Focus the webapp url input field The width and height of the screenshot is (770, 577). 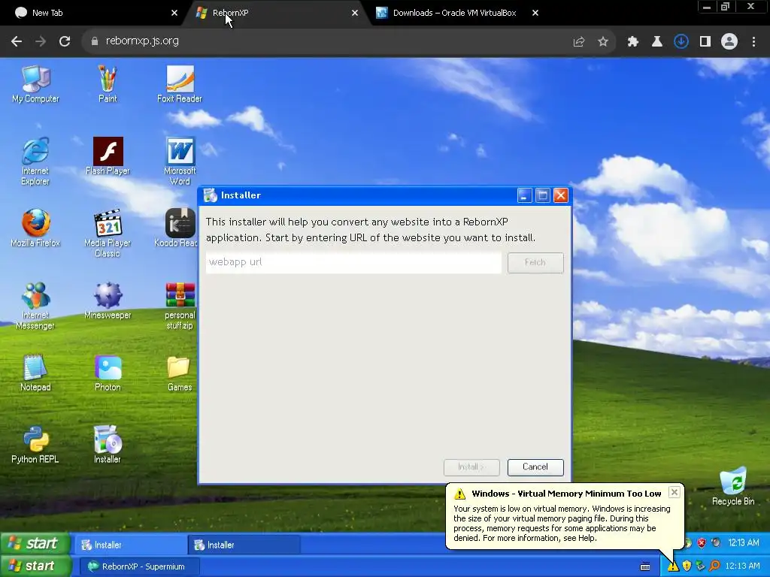tap(353, 262)
